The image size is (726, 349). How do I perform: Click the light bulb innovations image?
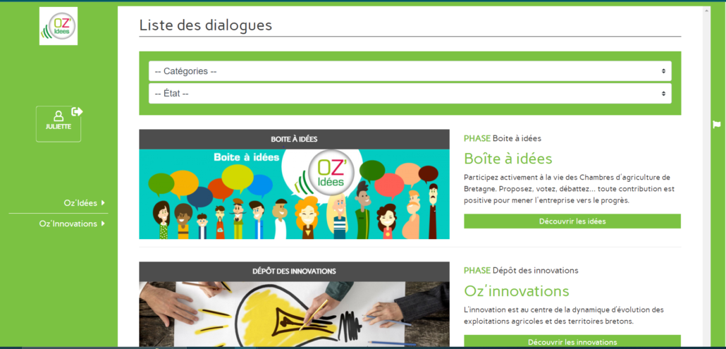pyautogui.click(x=294, y=314)
